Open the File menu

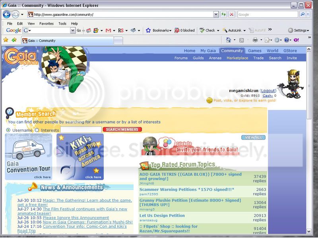coord(10,23)
